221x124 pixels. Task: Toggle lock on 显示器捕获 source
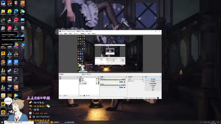(99, 84)
